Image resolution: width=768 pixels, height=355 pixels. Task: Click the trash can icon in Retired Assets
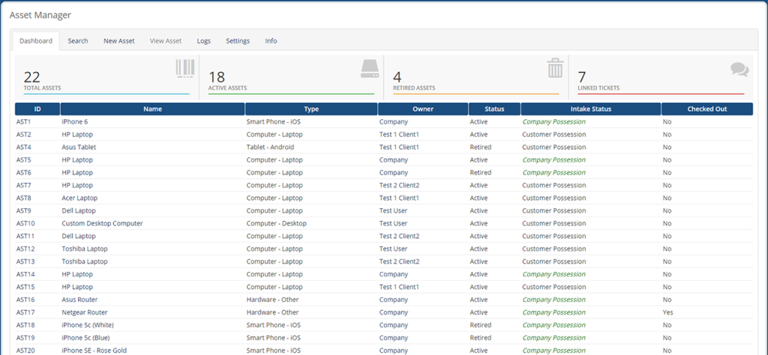point(556,68)
